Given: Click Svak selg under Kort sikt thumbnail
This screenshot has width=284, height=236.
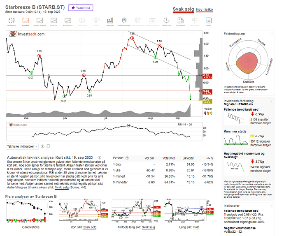Looking at the screenshot, I should click(x=90, y=227).
